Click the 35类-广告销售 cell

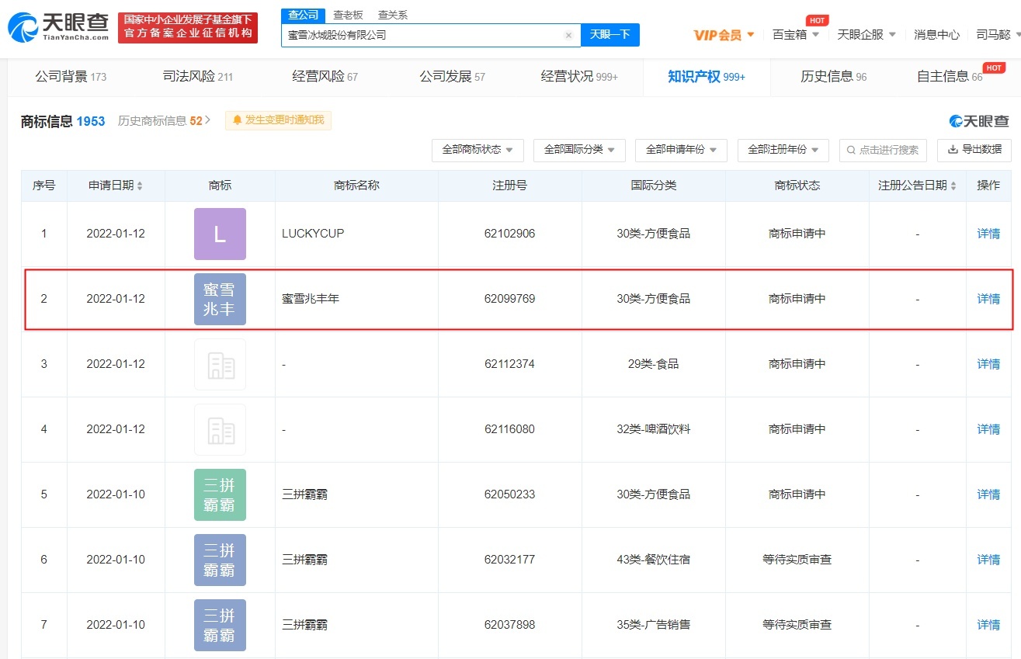(654, 625)
